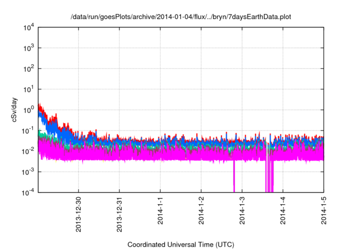The height and width of the screenshot is (250, 357).
Task: Click the 10^-3 y-axis tick label
Action: (x=28, y=172)
